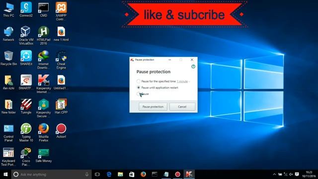Viewport: 318px width, 179px height.
Task: Launch SHAREit desktop shortcut
Action: tap(26, 58)
